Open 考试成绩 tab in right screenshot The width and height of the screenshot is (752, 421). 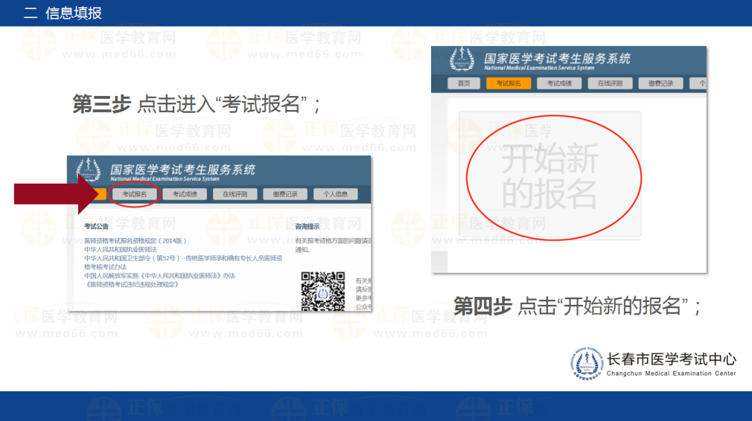(558, 84)
